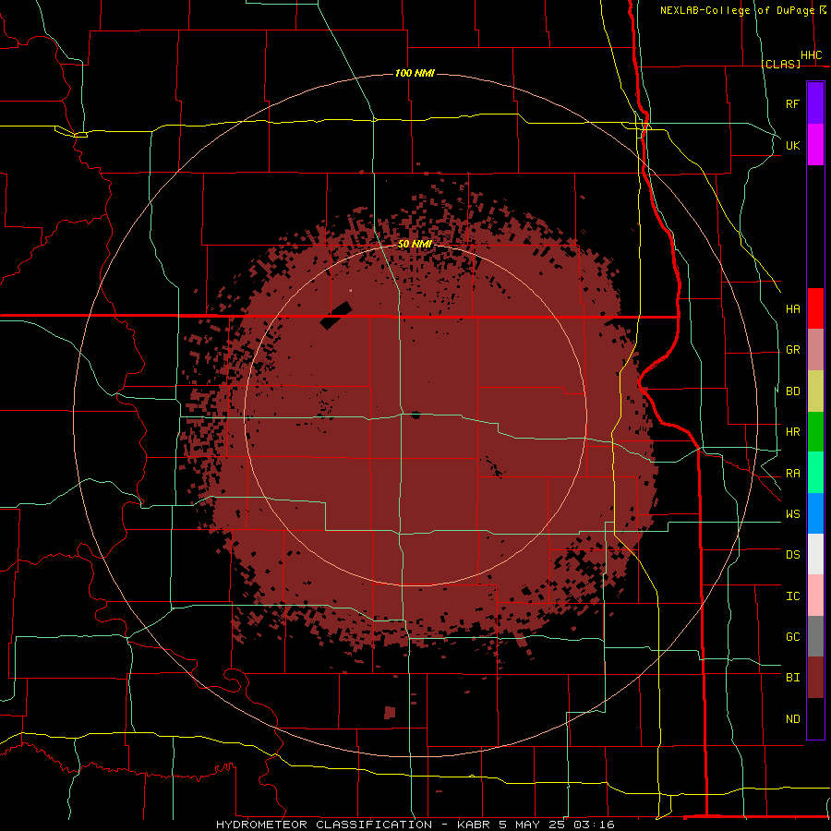Click the "RA" legend label
Viewport: 831px width, 831px height.
click(792, 474)
